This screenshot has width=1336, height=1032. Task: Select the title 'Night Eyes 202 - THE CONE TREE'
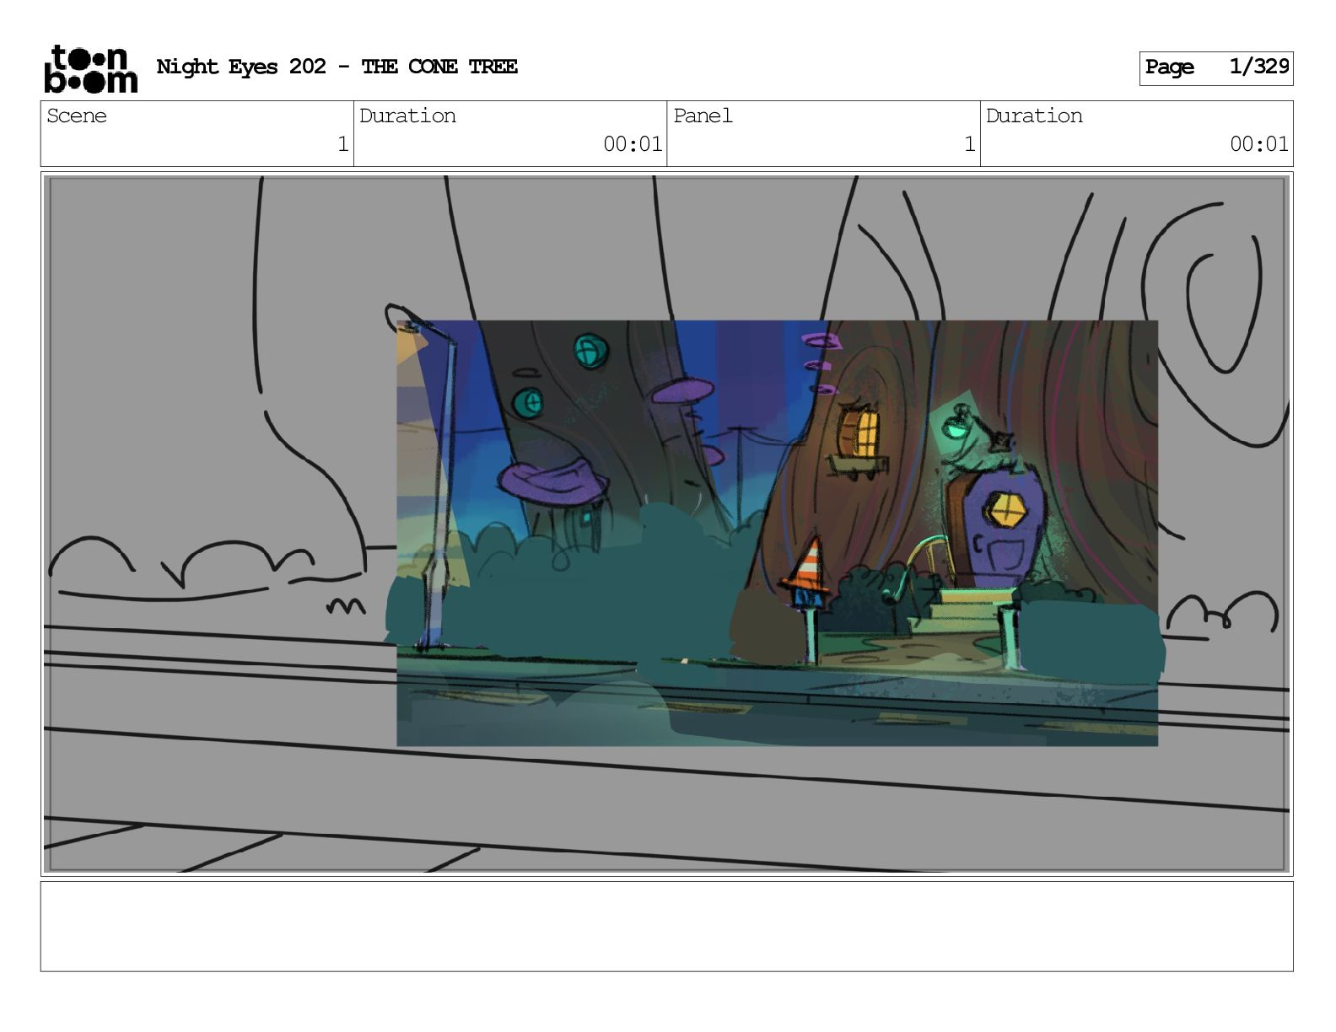[337, 67]
